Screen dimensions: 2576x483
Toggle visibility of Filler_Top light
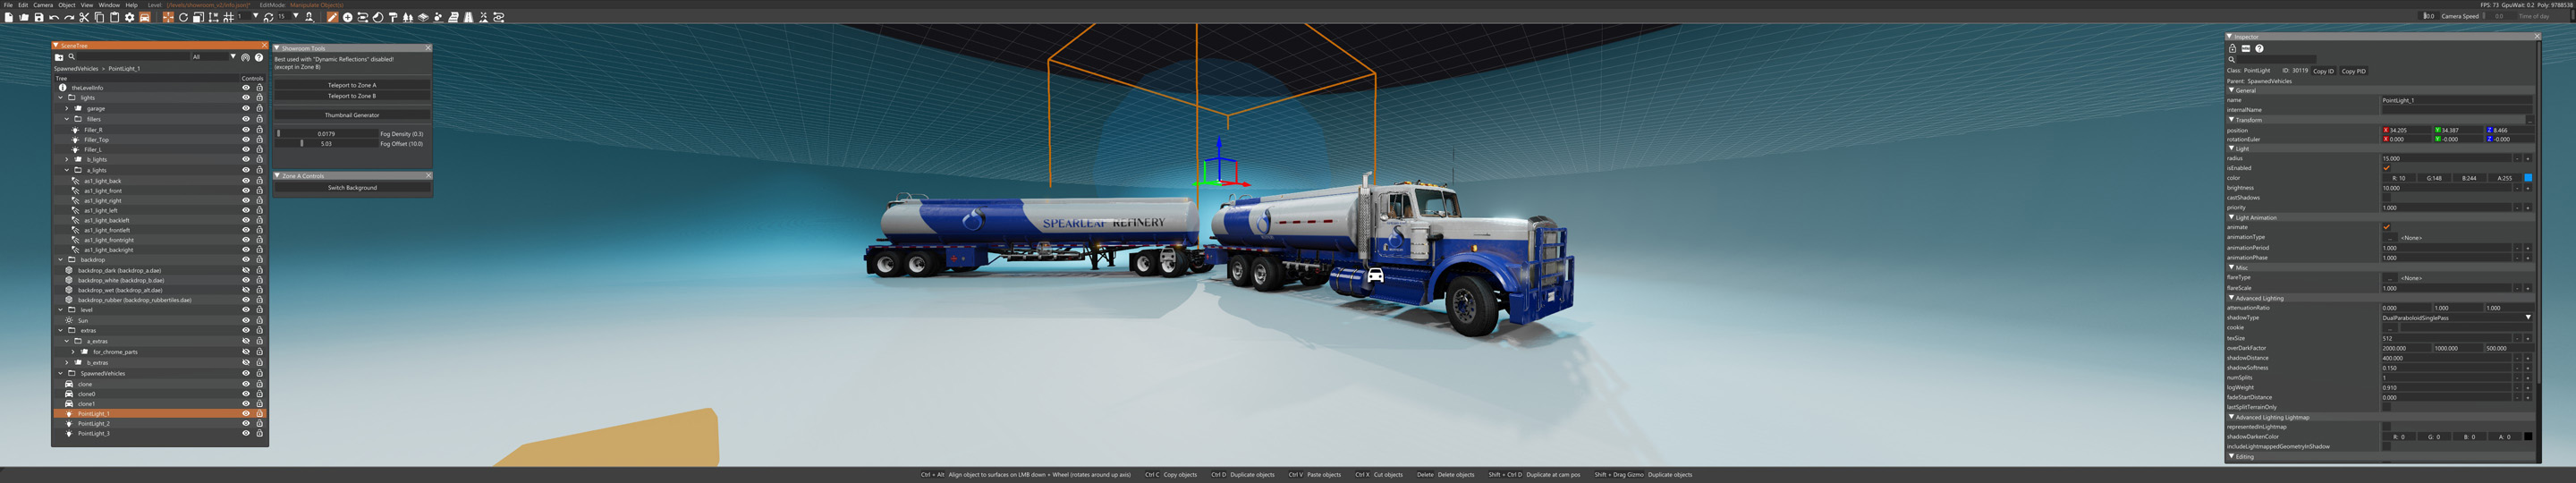point(246,140)
